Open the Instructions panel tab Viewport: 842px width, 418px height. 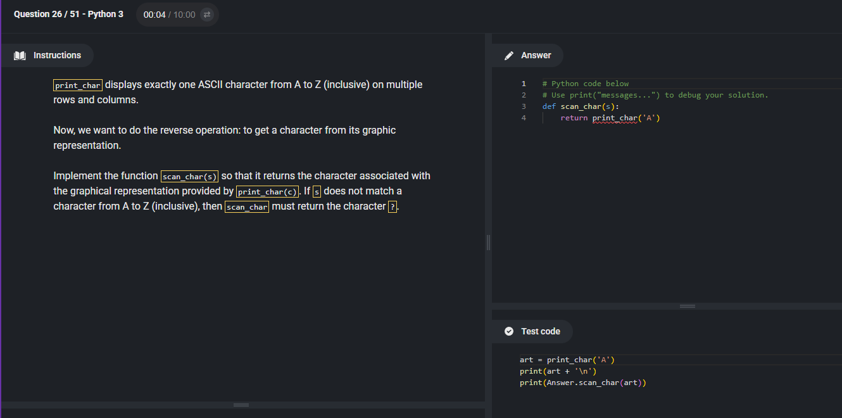coord(47,56)
